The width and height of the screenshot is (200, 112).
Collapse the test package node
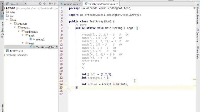(x=23, y=43)
